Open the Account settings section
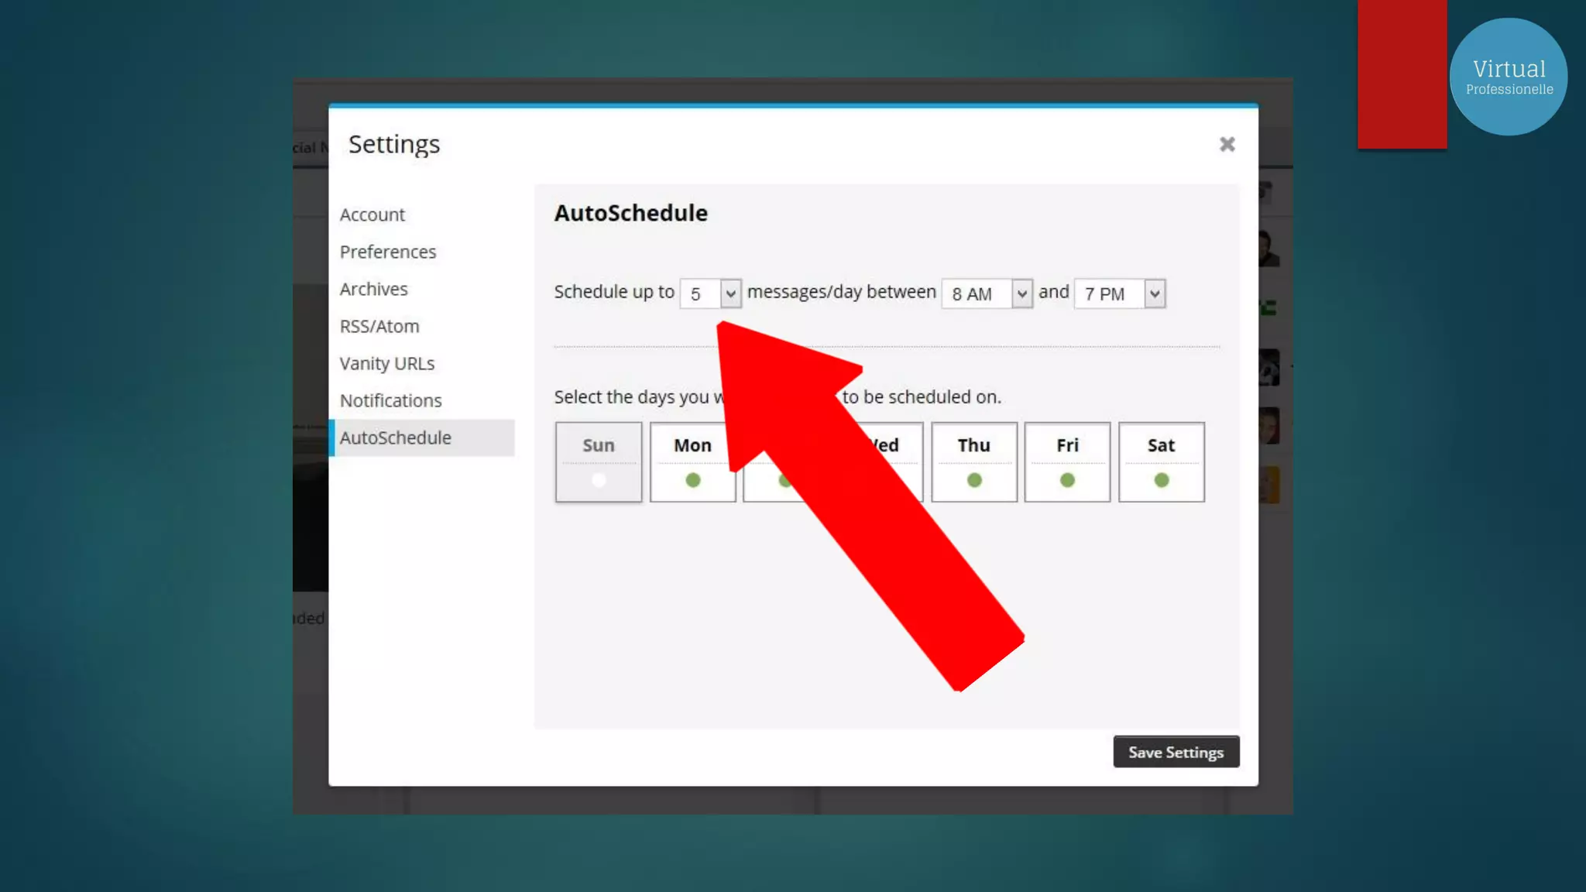Image resolution: width=1586 pixels, height=892 pixels. pyautogui.click(x=372, y=214)
